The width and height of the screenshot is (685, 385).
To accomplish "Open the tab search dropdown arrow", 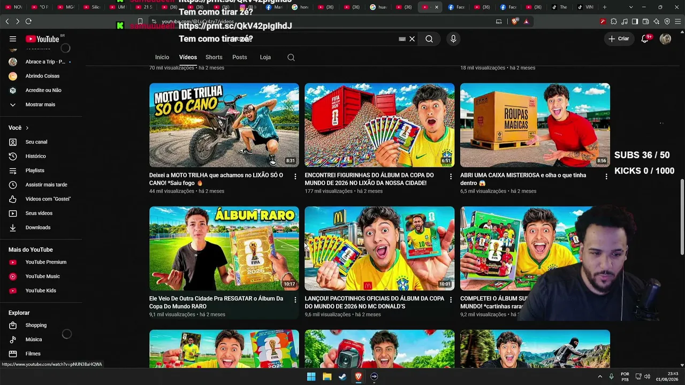I will pyautogui.click(x=631, y=7).
